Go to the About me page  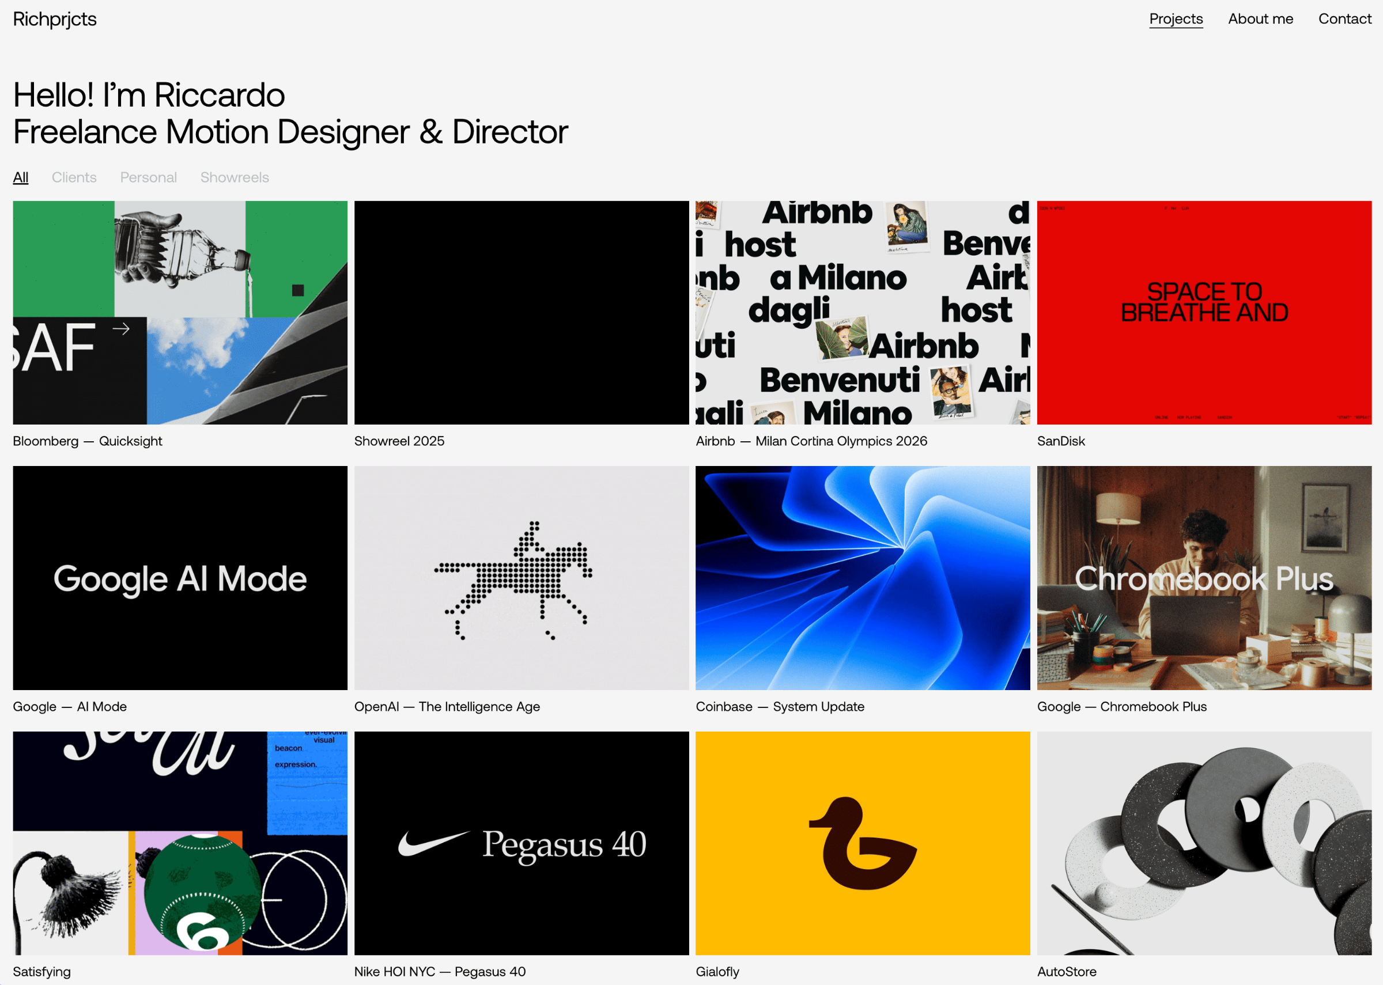1260,19
